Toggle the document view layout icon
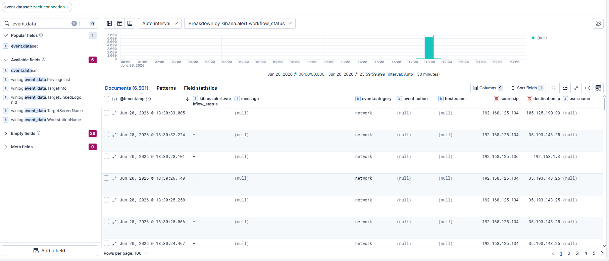Image resolution: width=609 pixels, height=261 pixels. coord(598,88)
